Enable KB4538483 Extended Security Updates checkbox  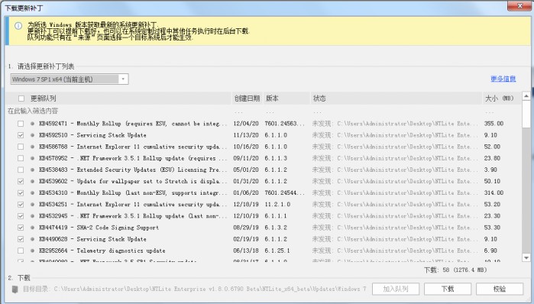click(x=21, y=170)
